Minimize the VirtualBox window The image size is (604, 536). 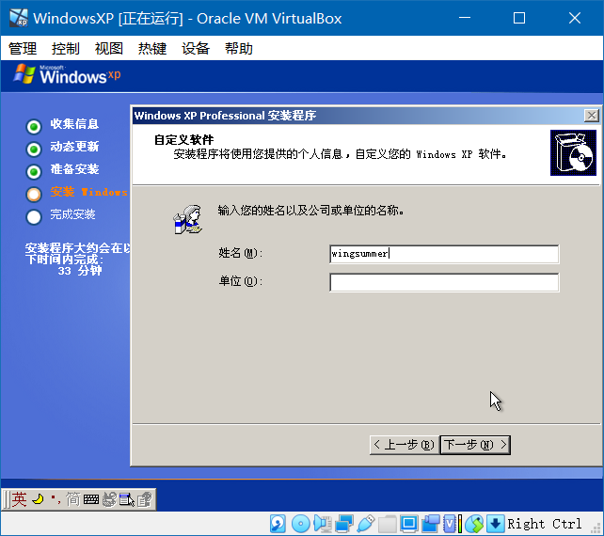[465, 18]
